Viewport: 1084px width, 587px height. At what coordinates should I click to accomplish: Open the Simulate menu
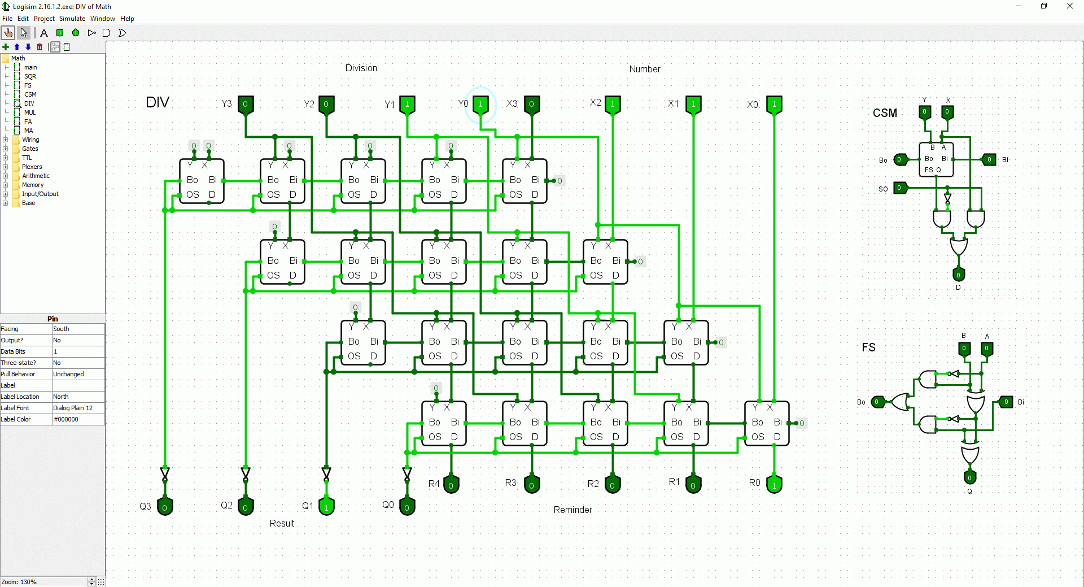[72, 19]
